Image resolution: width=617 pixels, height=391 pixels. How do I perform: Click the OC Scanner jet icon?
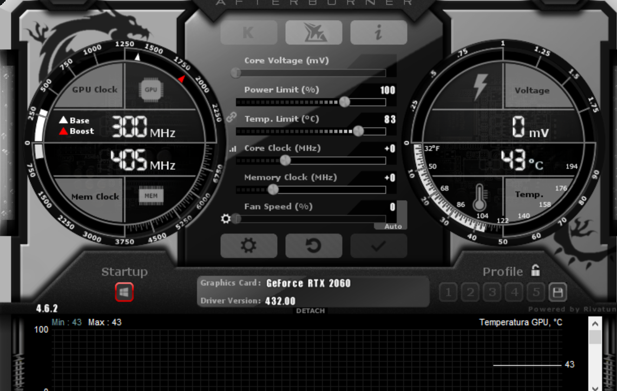[313, 32]
